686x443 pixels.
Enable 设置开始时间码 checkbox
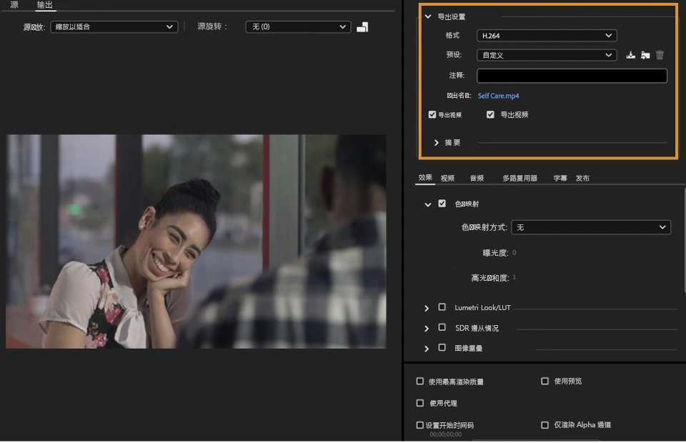[420, 425]
